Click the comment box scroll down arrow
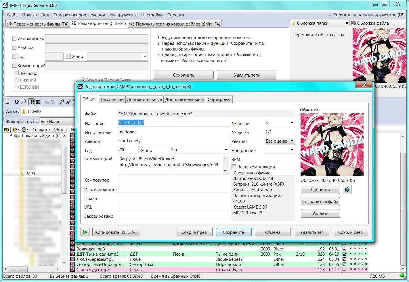This screenshot has width=409, height=282. pos(225,171)
